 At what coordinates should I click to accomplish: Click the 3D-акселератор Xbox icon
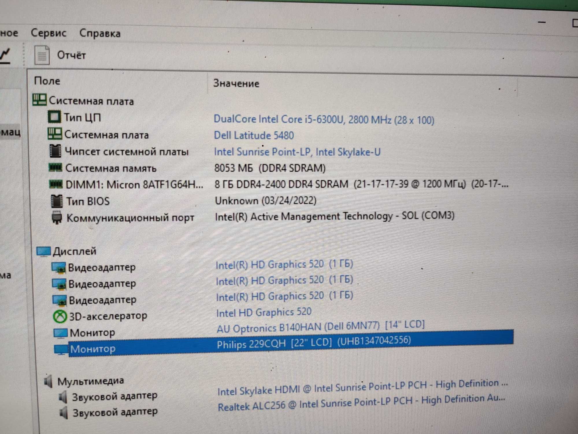click(60, 317)
